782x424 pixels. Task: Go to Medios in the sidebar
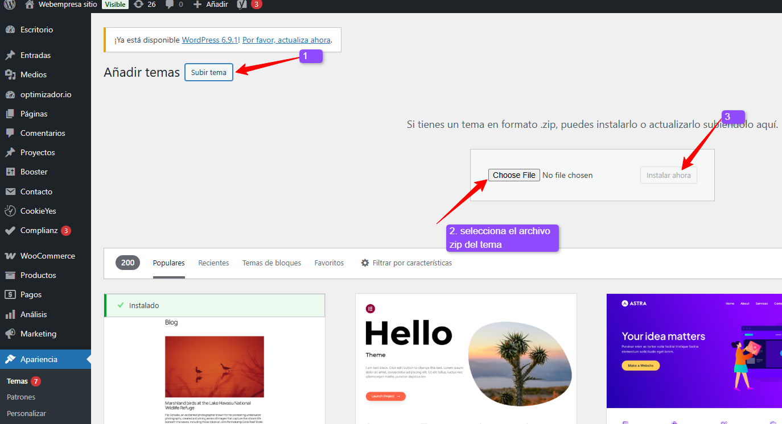[33, 74]
